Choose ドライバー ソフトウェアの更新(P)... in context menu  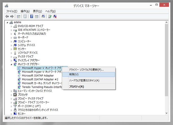(x=89, y=70)
